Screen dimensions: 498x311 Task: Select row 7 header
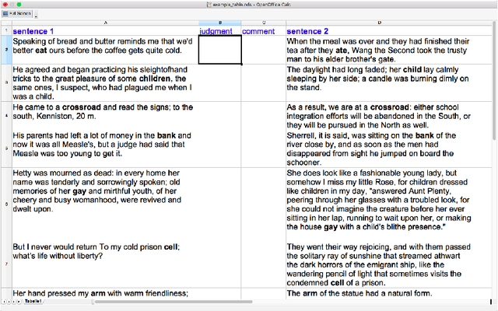tap(6, 264)
